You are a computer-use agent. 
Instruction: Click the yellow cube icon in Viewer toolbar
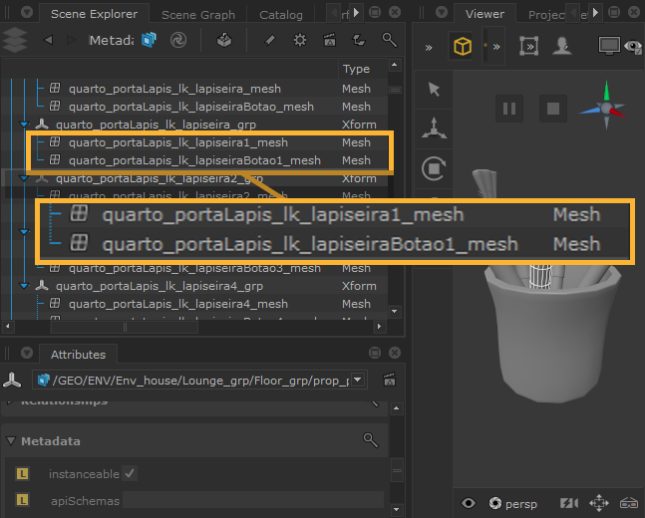click(x=463, y=46)
